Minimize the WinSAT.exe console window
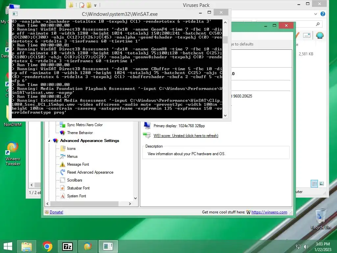337x253 pixels. pos(200,13)
